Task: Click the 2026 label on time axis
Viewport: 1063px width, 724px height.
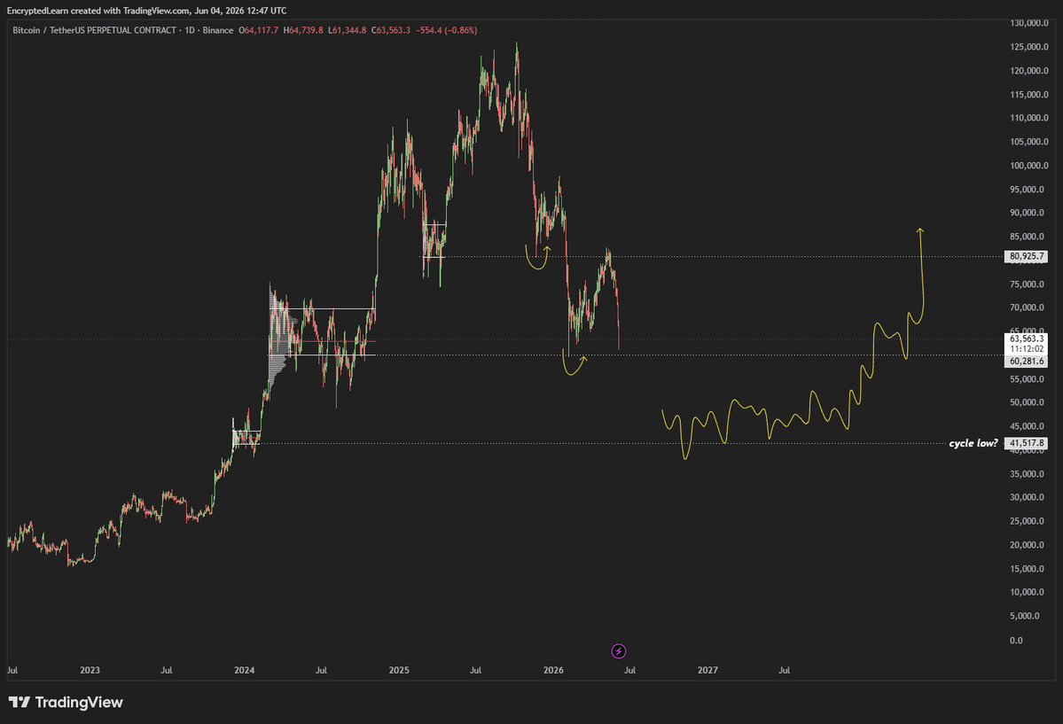Action: tap(553, 671)
